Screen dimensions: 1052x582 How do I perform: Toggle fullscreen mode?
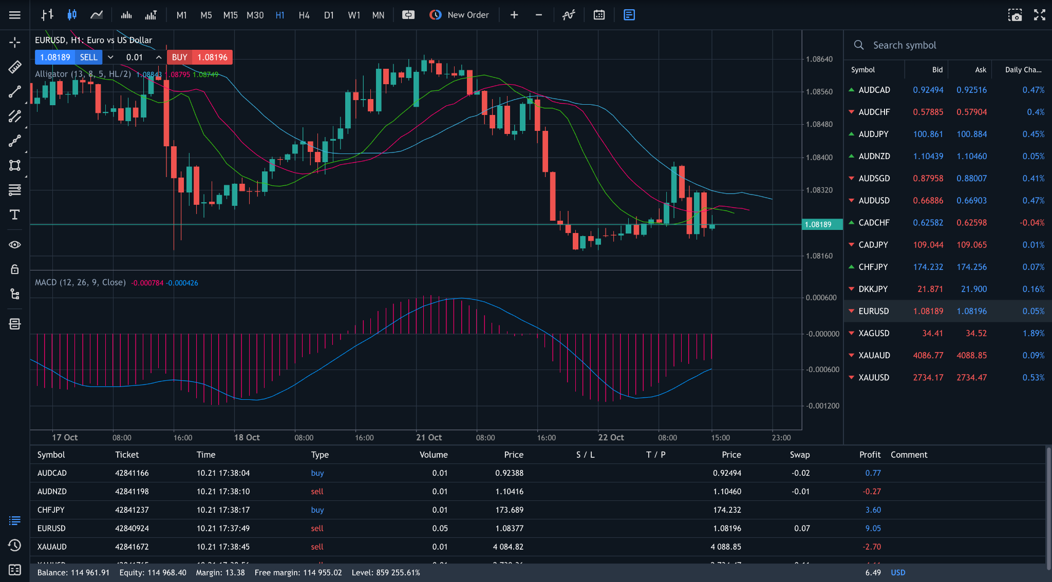pos(1039,15)
